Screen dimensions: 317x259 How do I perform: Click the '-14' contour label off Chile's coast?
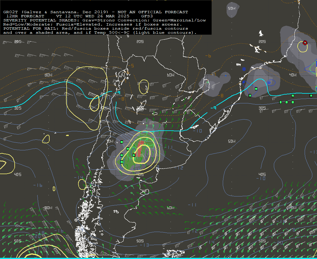click(78, 177)
